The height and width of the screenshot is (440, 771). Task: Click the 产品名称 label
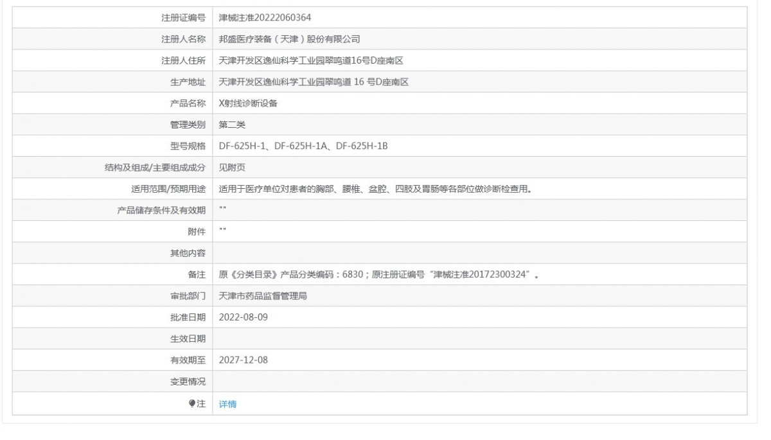click(188, 103)
